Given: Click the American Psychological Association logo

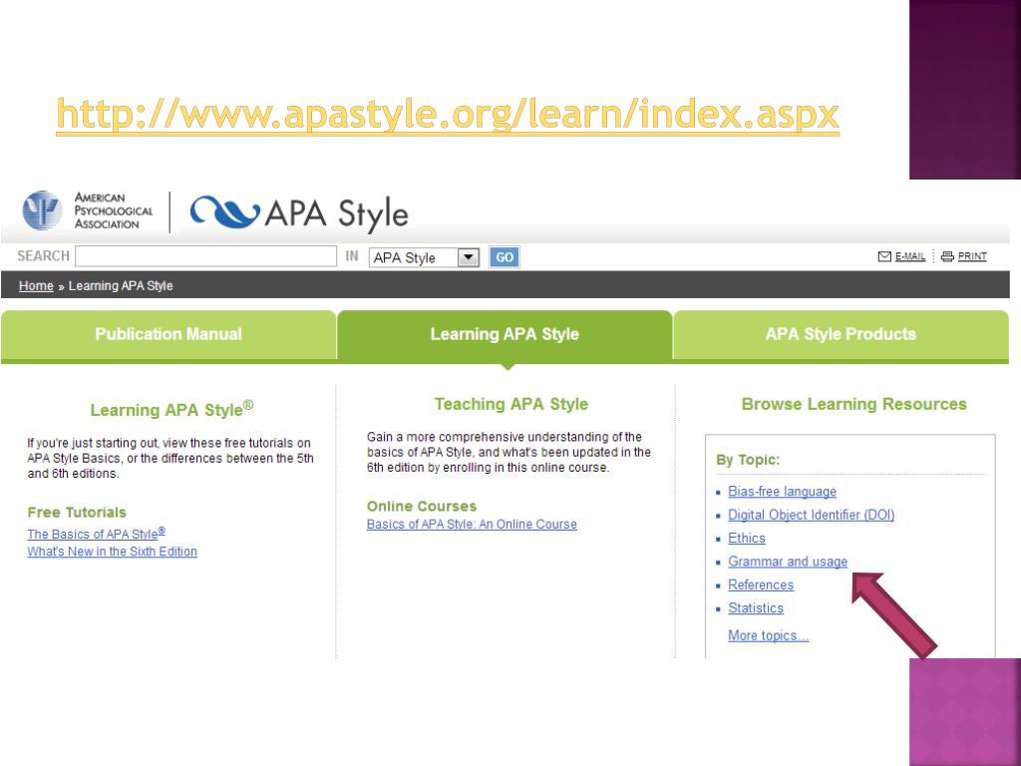Looking at the screenshot, I should 88,210.
